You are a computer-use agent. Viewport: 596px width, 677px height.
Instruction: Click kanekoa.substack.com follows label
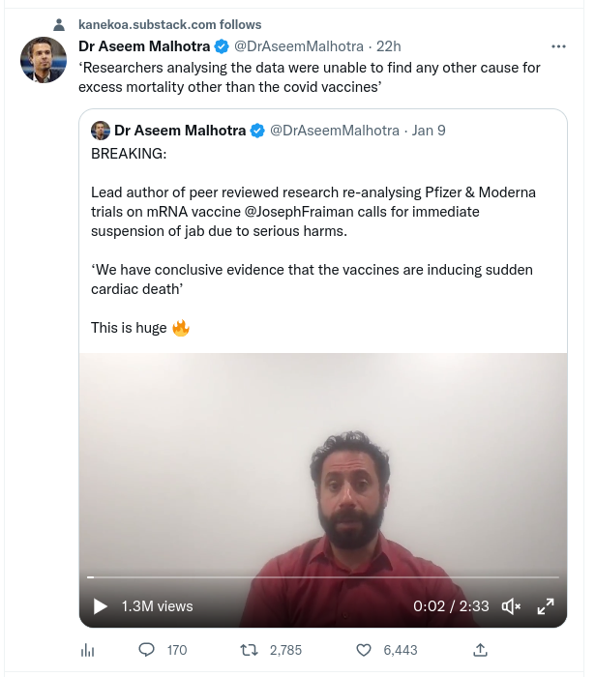pyautogui.click(x=169, y=24)
